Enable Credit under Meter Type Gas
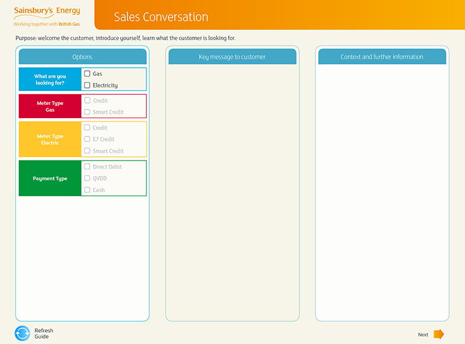The image size is (465, 344). coord(87,101)
